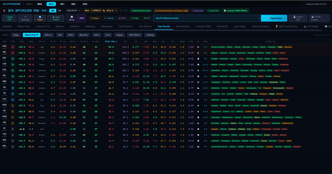Open the Top Pitchers tab
The width and height of the screenshot is (332, 174).
(x=126, y=27)
